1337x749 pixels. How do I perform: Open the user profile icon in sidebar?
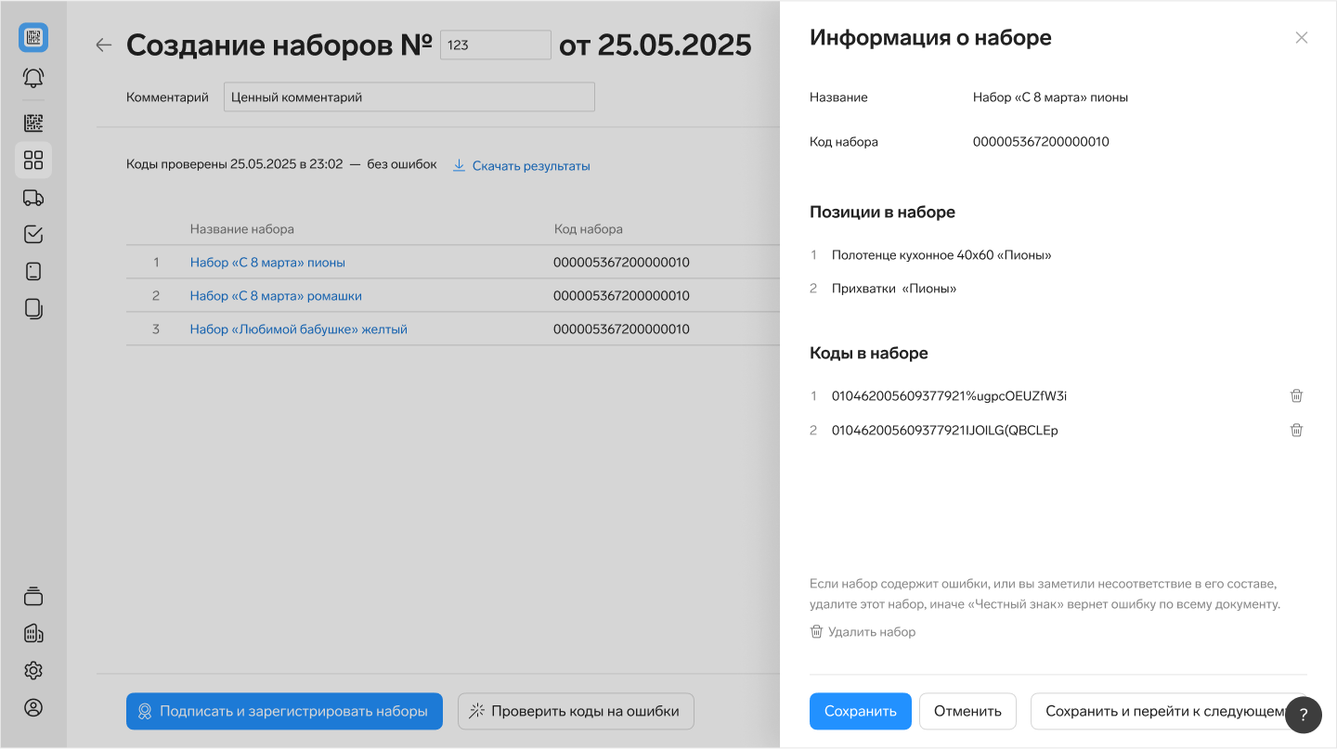[x=33, y=707]
